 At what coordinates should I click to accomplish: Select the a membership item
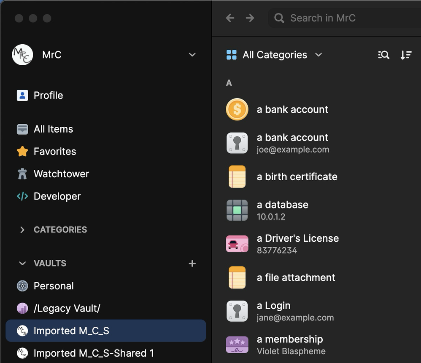coord(290,344)
